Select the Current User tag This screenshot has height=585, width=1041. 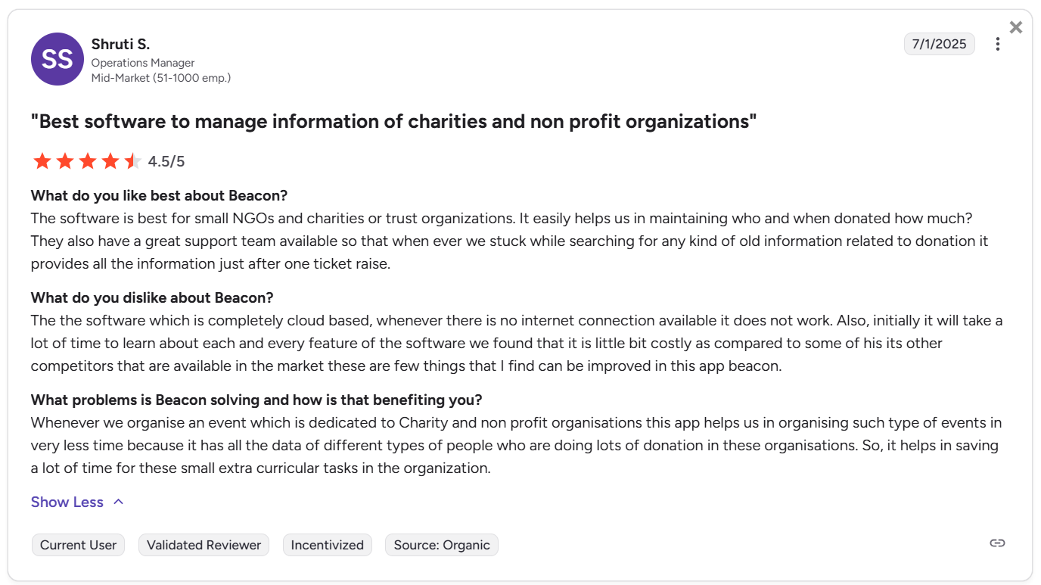(x=78, y=545)
